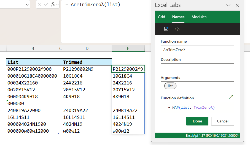Click the Function definition MAP formula box
The width and height of the screenshot is (250, 145).
[197, 108]
